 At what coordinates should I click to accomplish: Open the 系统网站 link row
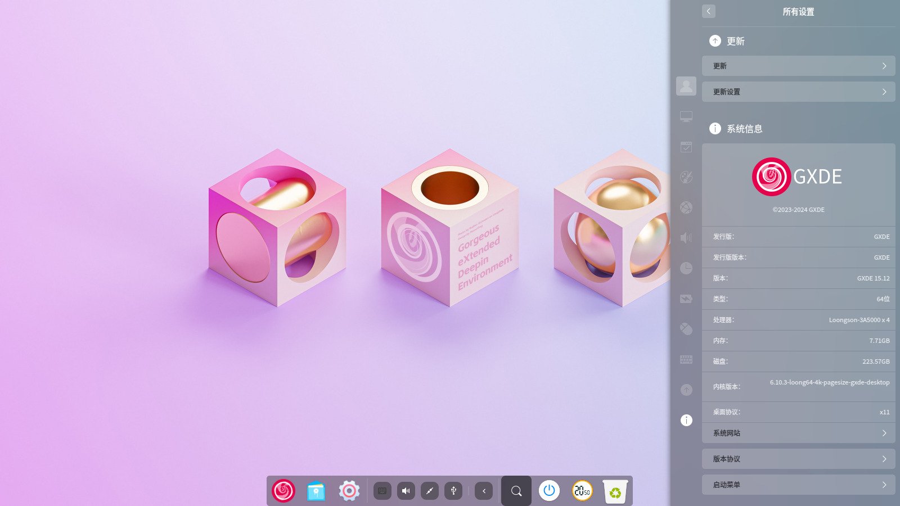point(798,433)
